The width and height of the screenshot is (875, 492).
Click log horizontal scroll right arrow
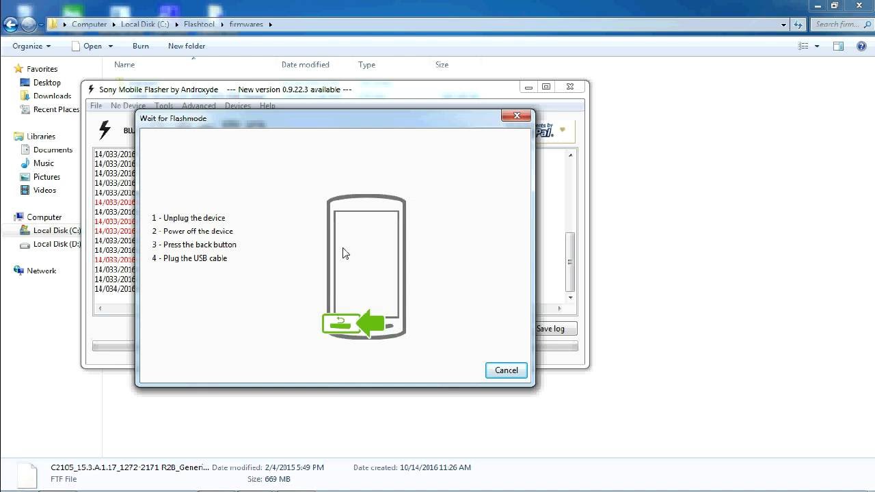click(x=559, y=308)
